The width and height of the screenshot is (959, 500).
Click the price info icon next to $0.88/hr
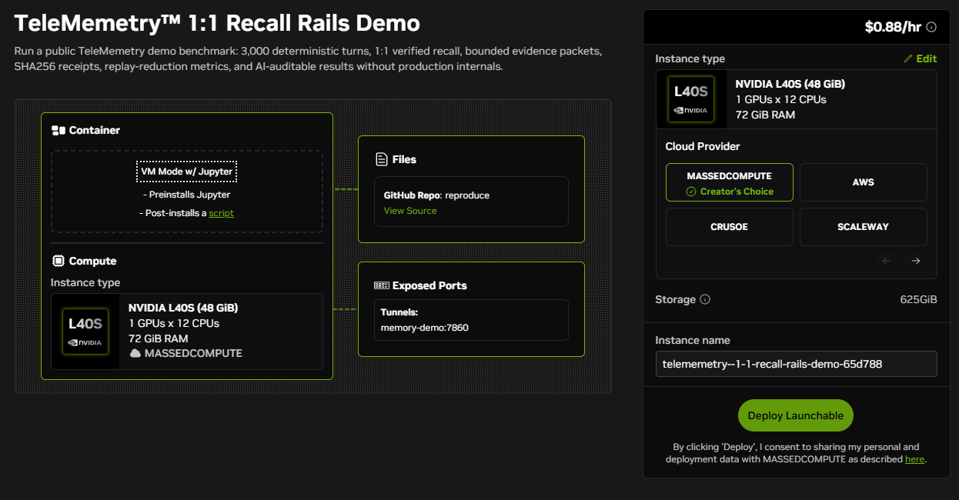(x=931, y=27)
